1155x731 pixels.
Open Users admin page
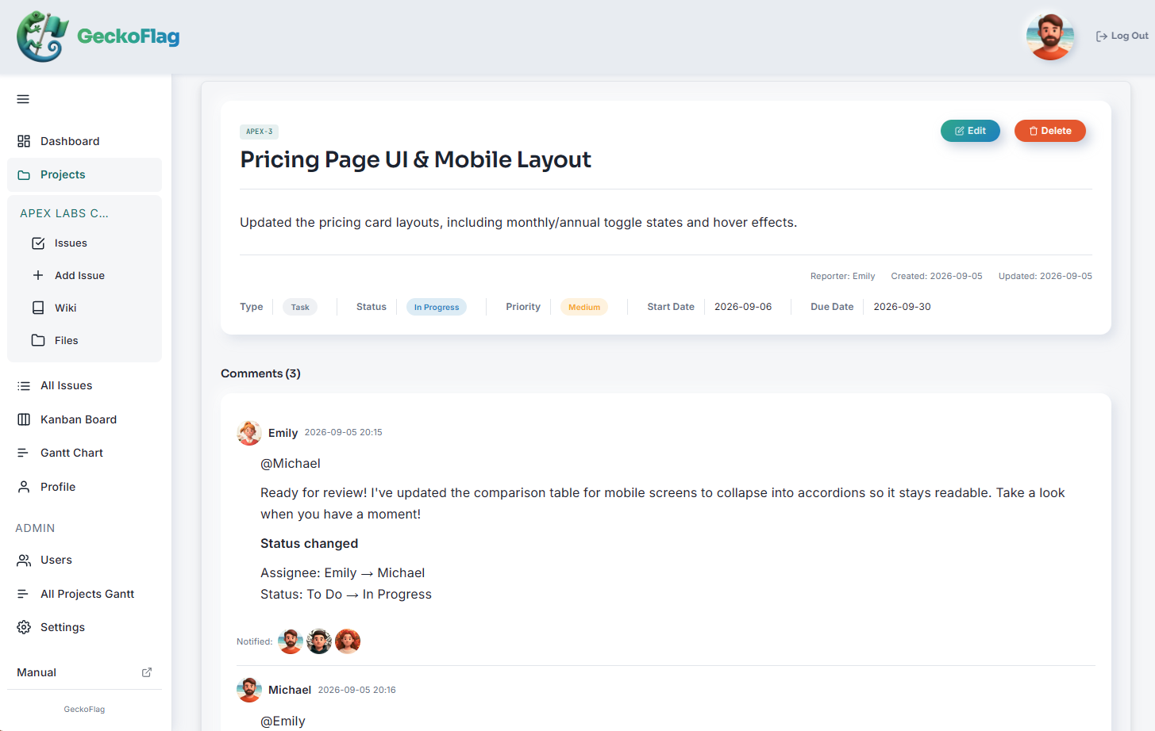tap(84, 560)
